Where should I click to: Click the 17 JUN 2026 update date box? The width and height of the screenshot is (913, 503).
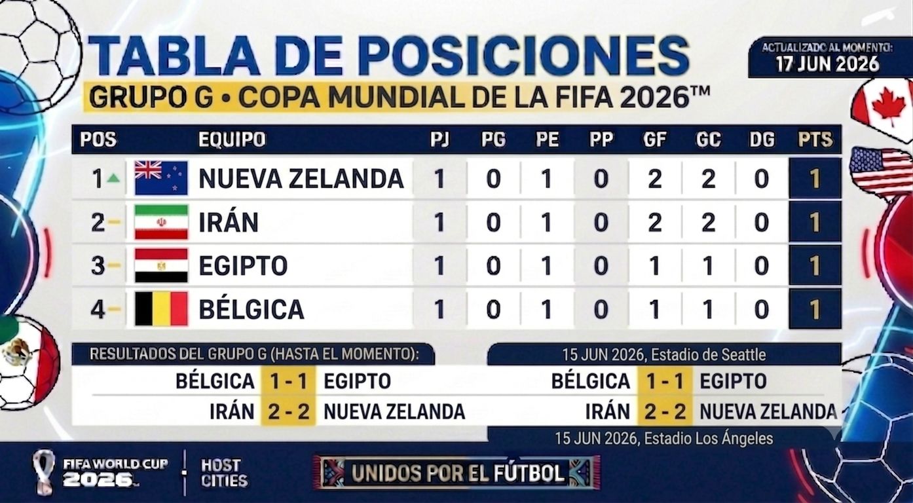click(828, 58)
